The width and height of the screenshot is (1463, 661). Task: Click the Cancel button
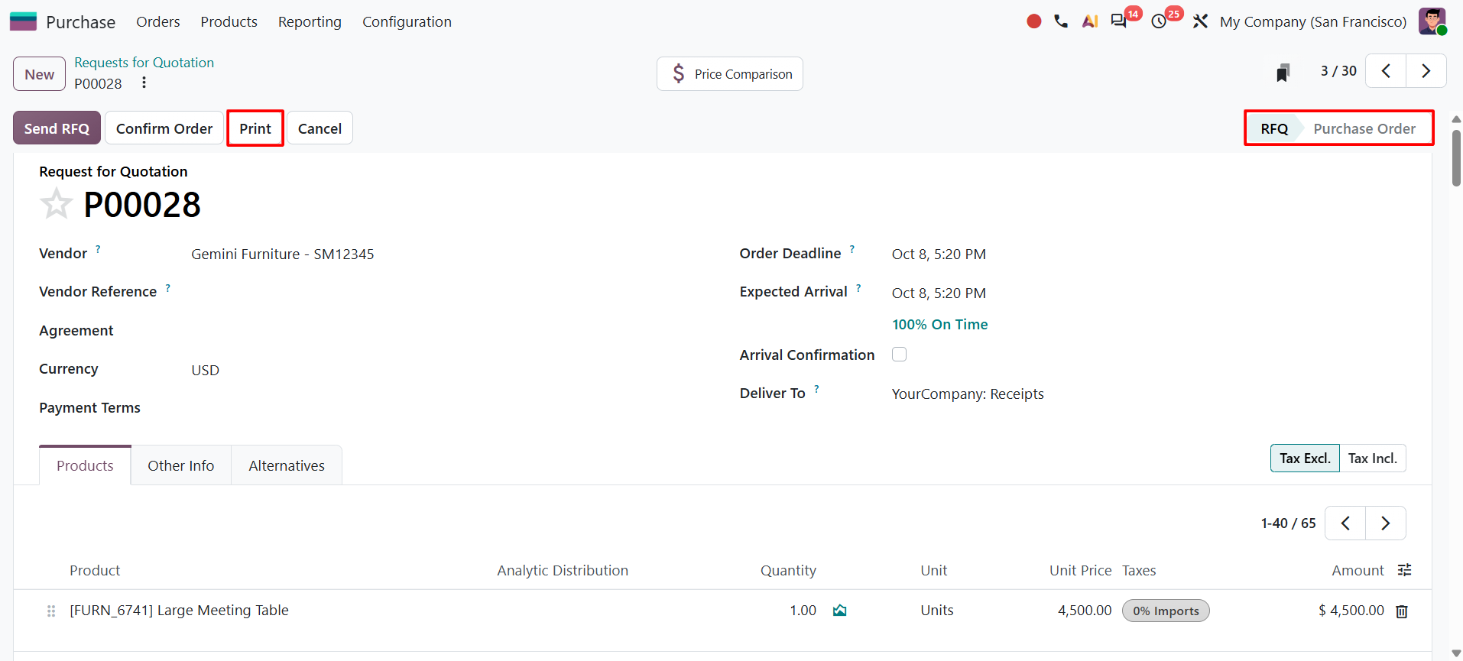320,128
